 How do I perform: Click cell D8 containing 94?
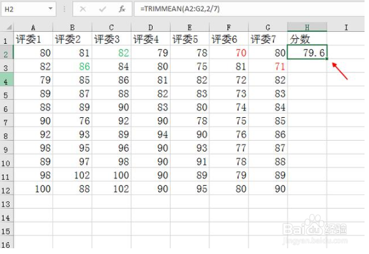tap(151, 134)
